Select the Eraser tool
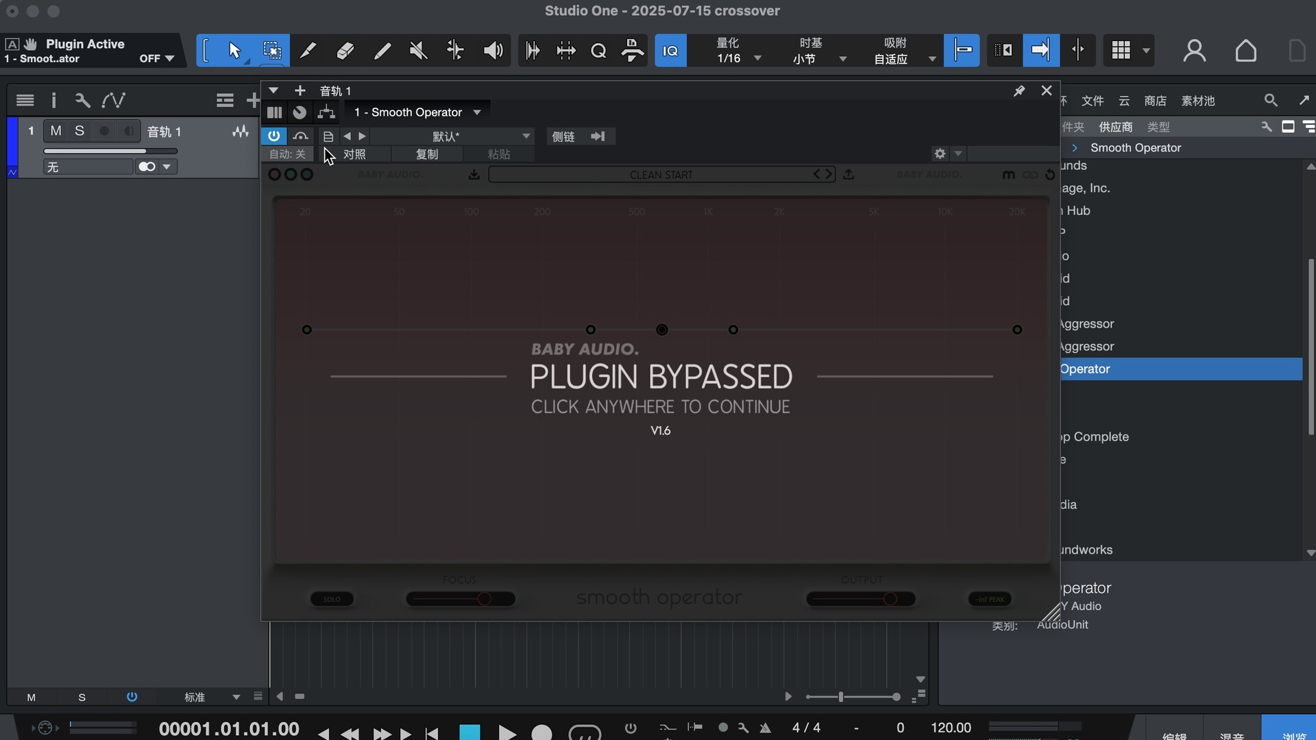 (345, 51)
